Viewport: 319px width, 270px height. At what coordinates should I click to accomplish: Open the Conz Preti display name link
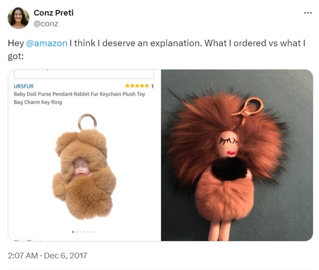[x=53, y=13]
